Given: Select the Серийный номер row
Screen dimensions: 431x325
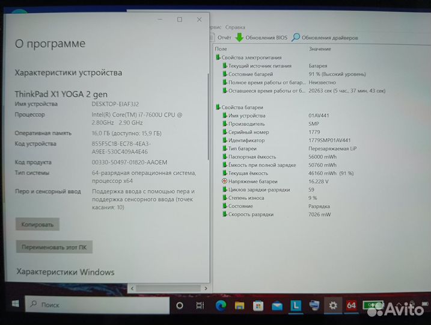Looking at the screenshot, I should point(271,132).
